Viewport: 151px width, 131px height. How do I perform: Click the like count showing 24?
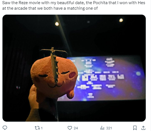click(x=76, y=128)
